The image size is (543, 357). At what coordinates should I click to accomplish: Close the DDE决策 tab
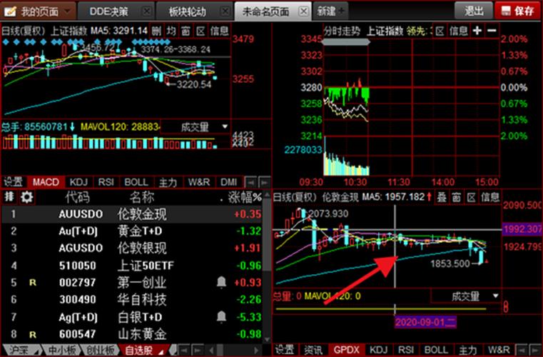[146, 11]
